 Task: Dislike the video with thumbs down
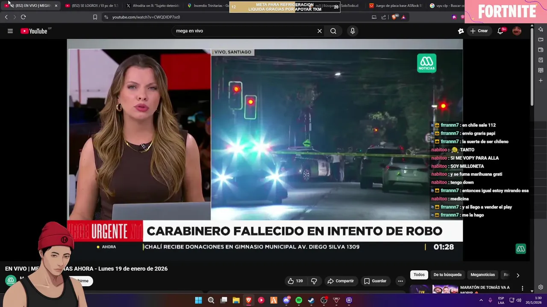click(x=314, y=281)
